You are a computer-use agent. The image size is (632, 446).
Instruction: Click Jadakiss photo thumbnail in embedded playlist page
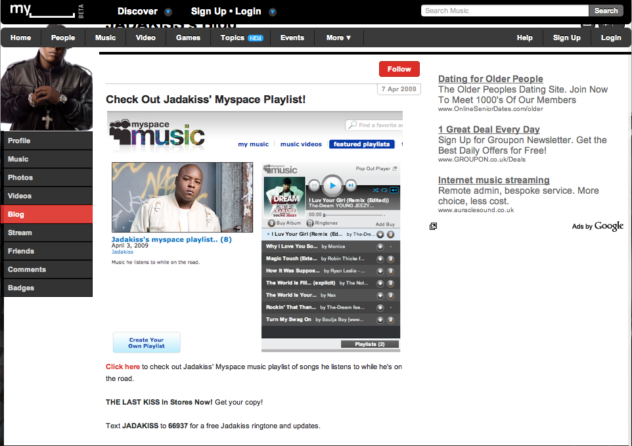click(x=182, y=198)
